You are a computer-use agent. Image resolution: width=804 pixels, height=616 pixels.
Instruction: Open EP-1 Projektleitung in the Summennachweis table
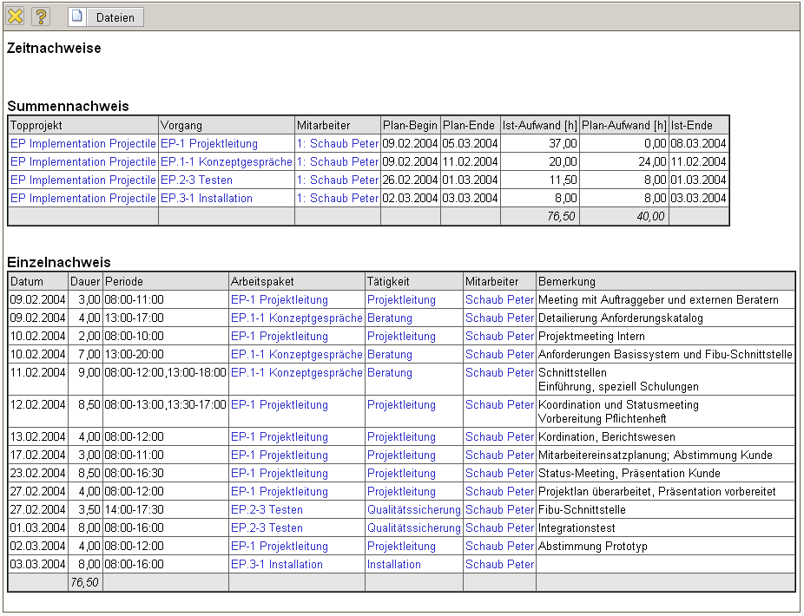(x=209, y=144)
